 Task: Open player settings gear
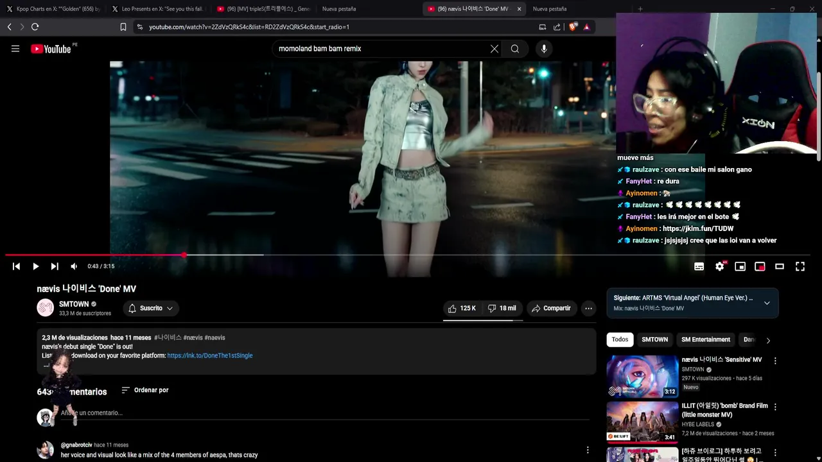tap(720, 266)
